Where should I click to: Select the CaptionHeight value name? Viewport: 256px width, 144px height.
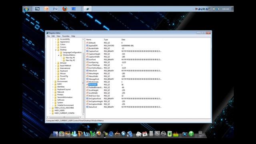click(94, 54)
